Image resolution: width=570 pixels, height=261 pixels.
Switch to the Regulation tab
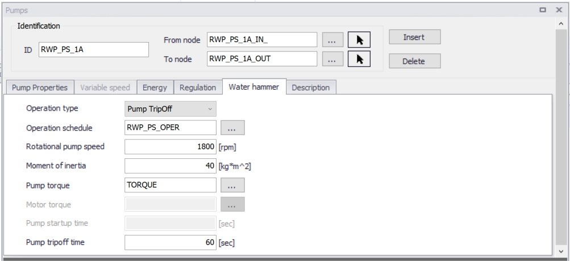pos(198,87)
